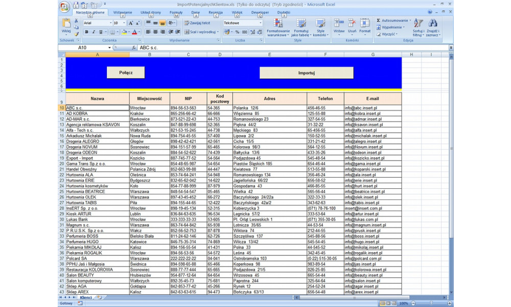Expand the Name Box A10 dropdown
The width and height of the screenshot is (511, 307).
click(109, 48)
